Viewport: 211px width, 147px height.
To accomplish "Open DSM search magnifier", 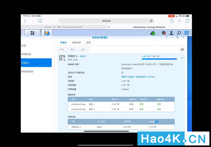I will click(x=179, y=33).
